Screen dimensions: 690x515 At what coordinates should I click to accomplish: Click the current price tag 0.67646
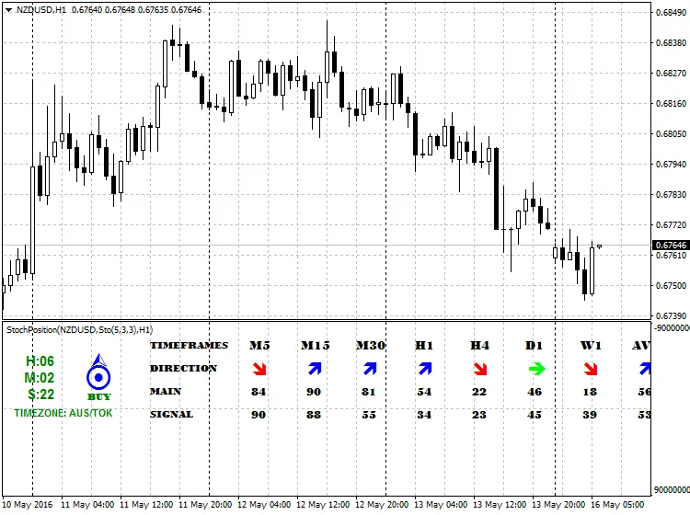coord(669,246)
